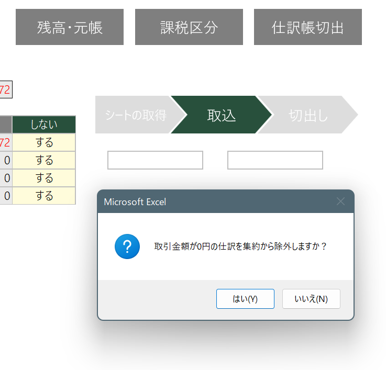
Task: Open the 課税区分 button
Action: tap(189, 27)
